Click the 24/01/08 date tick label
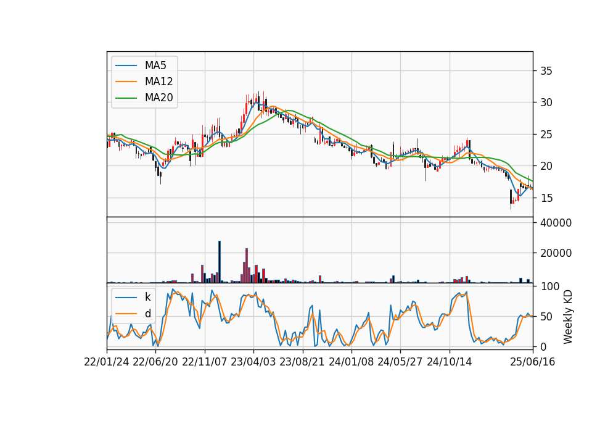 [x=351, y=362]
